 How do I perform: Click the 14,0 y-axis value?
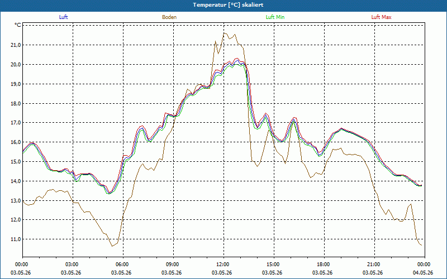(16, 181)
